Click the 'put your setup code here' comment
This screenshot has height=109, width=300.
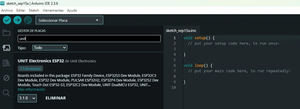(234, 43)
